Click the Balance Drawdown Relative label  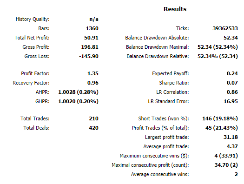(158, 56)
